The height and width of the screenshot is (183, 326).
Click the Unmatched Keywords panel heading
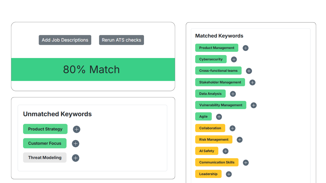click(57, 114)
